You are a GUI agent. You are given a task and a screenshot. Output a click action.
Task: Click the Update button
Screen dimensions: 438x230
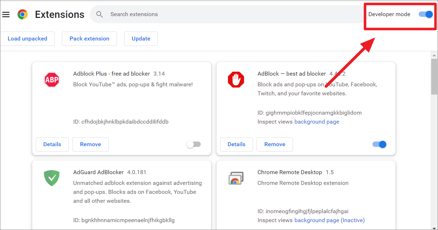click(141, 39)
